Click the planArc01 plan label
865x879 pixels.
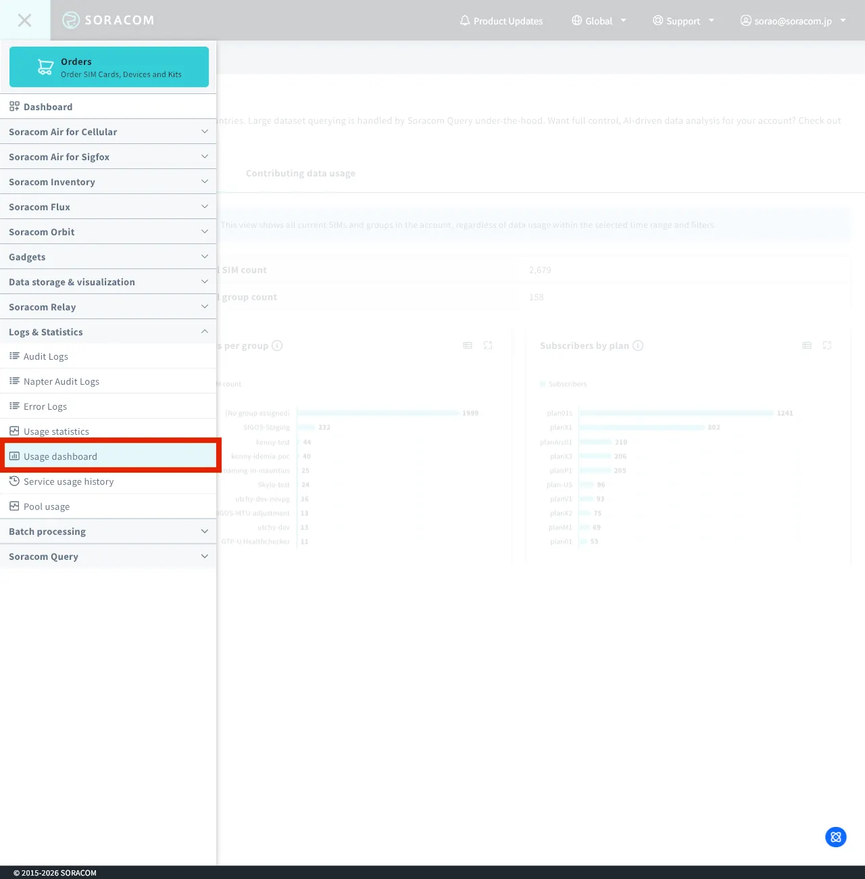556,442
